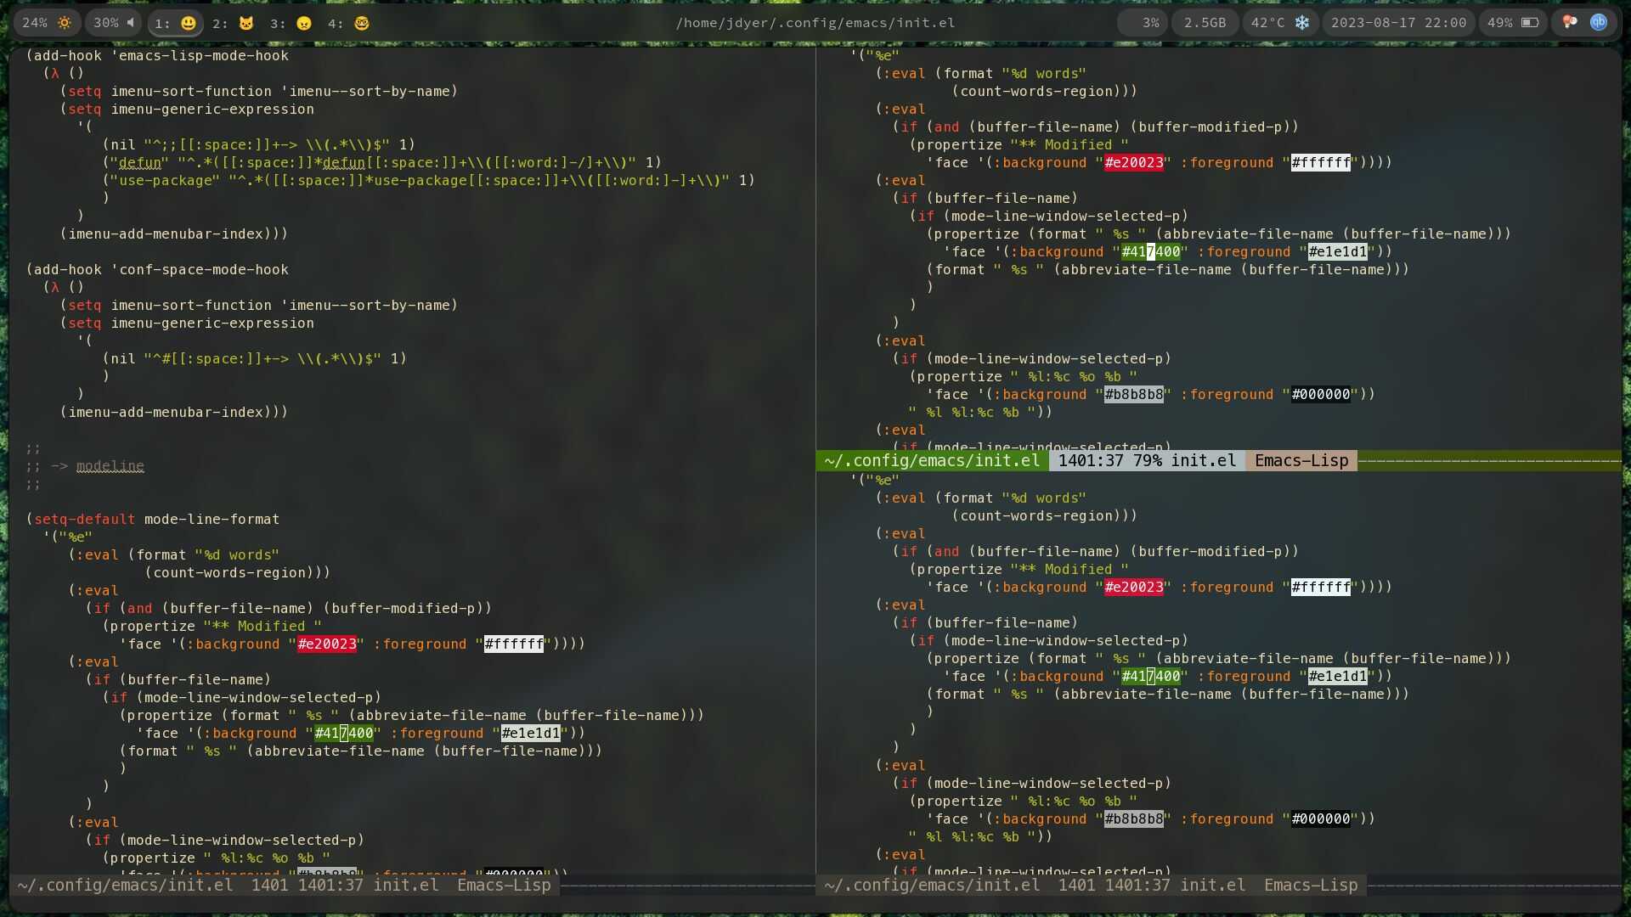Click the 2.5GB memory module
The height and width of the screenshot is (917, 1631).
pos(1205,23)
